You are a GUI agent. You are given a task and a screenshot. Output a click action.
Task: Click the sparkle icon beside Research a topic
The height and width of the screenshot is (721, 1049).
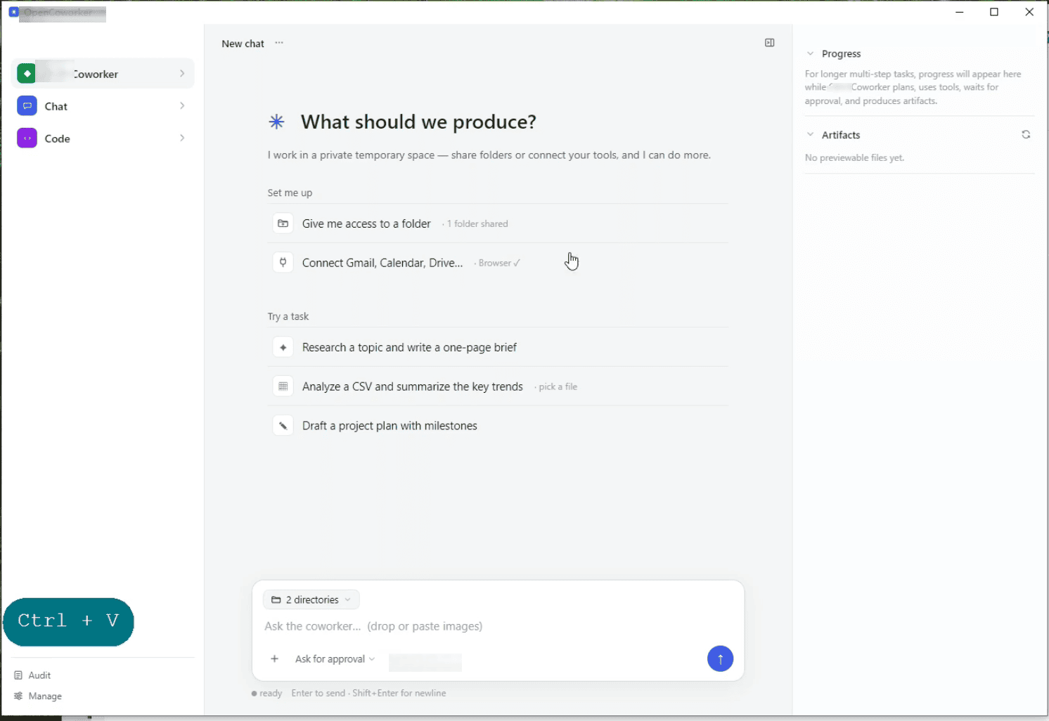(283, 347)
